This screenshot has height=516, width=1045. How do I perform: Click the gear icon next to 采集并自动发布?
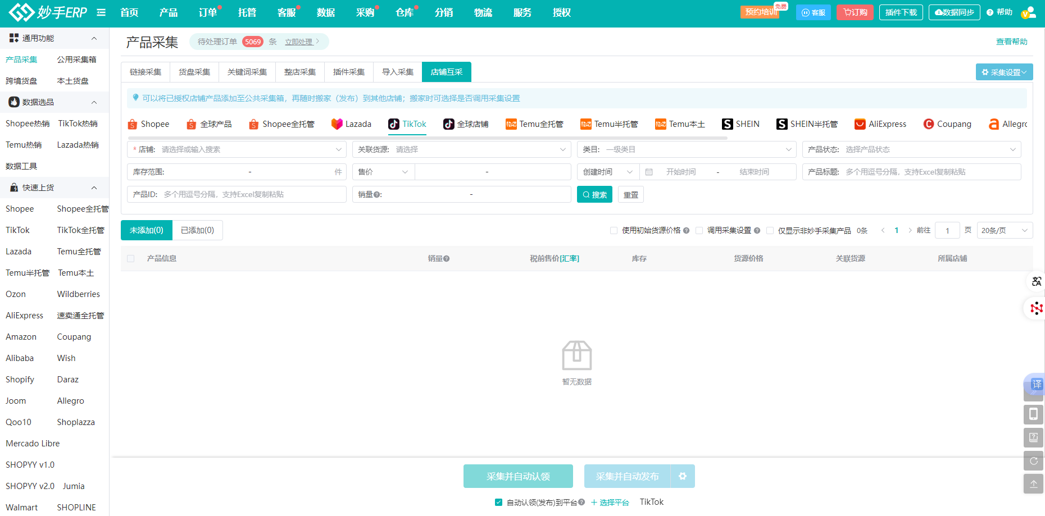[683, 476]
